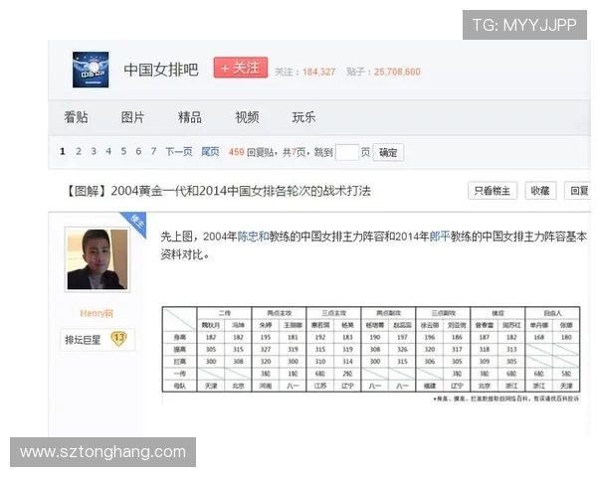Select the 精品 tab
This screenshot has width=597, height=477.
click(189, 117)
